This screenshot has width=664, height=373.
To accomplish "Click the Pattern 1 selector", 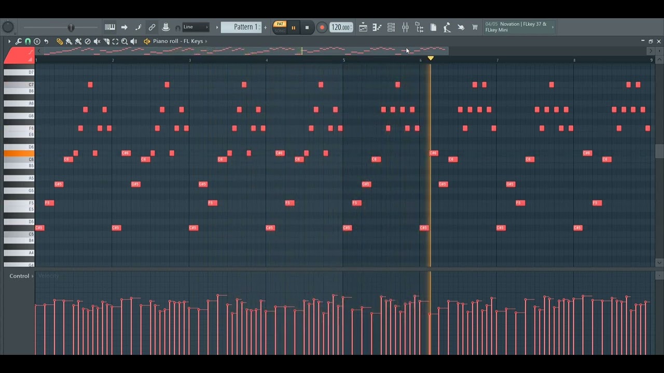I will (x=241, y=27).
